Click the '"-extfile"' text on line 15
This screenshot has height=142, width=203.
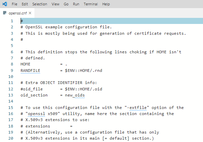[x=137, y=108]
